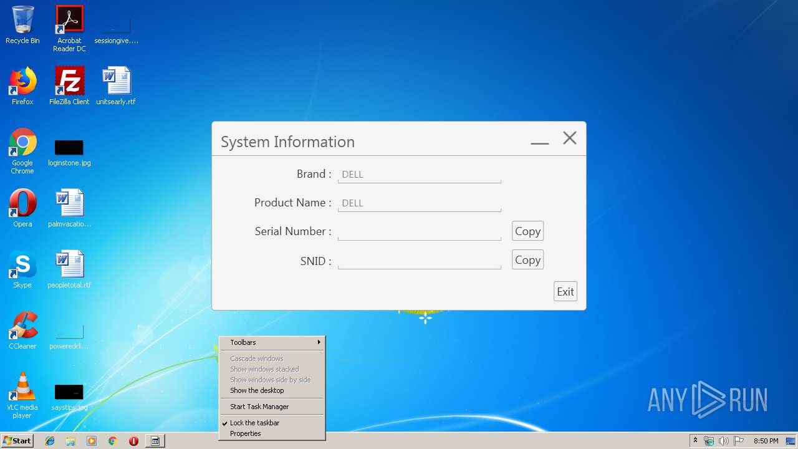Choose Show the desktop menu entry

coord(272,390)
